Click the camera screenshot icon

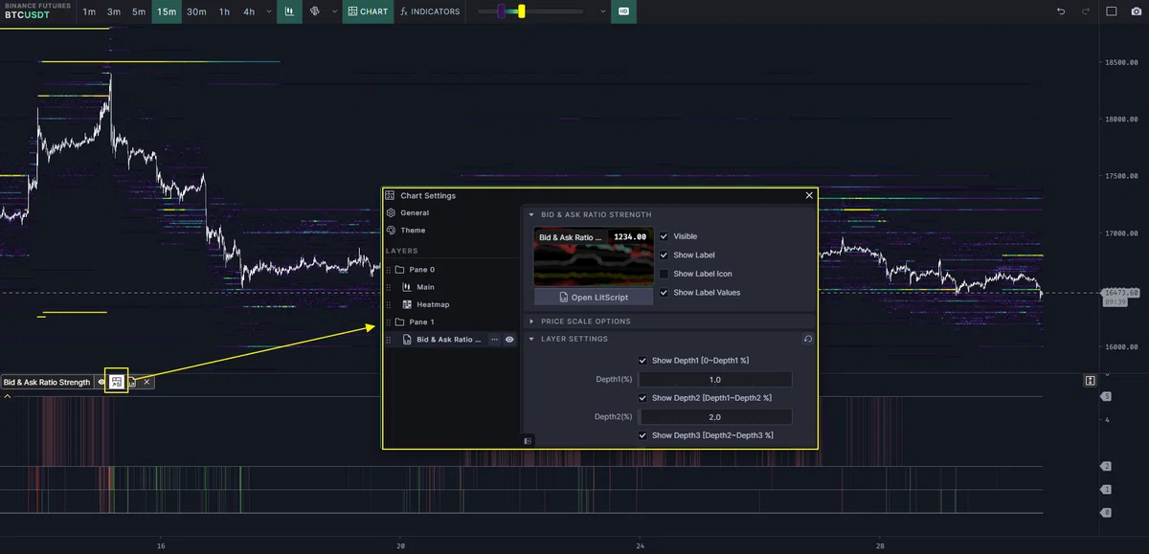coord(1136,11)
